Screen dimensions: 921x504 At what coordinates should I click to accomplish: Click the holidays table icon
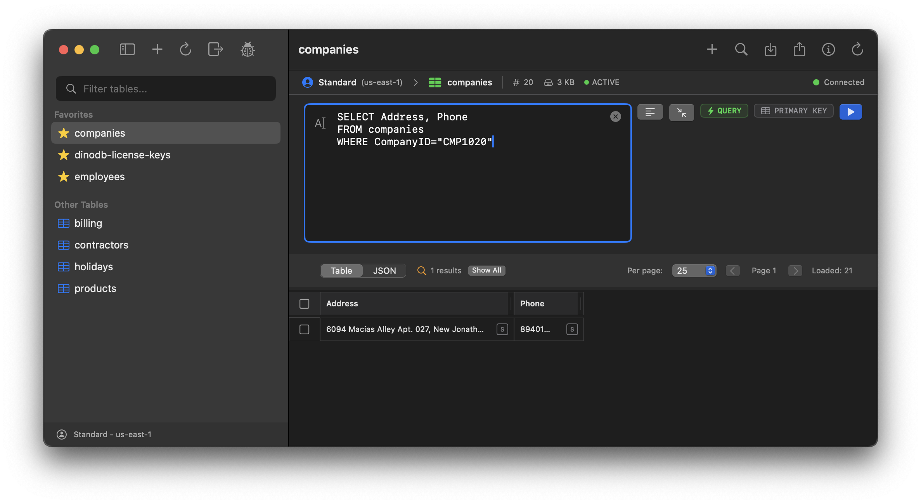point(64,267)
